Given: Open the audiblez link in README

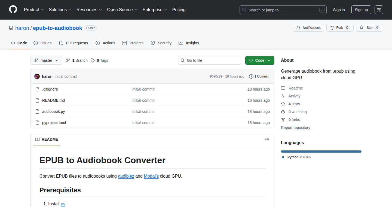Looking at the screenshot, I should coord(126,176).
